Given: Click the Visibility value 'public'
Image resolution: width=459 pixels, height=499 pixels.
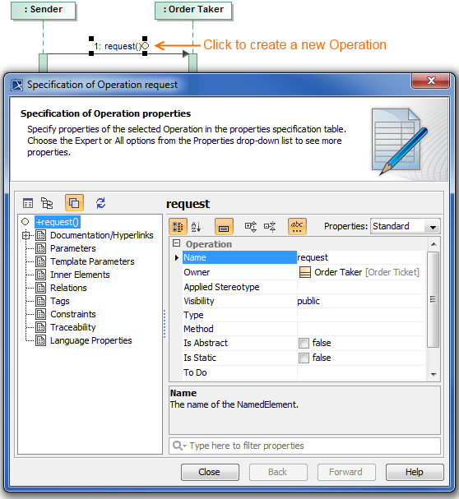Looking at the screenshot, I should pyautogui.click(x=361, y=301).
